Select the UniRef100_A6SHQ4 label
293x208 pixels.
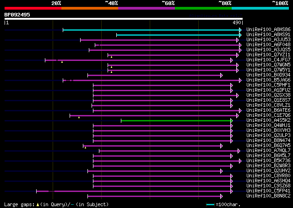pos(268,181)
